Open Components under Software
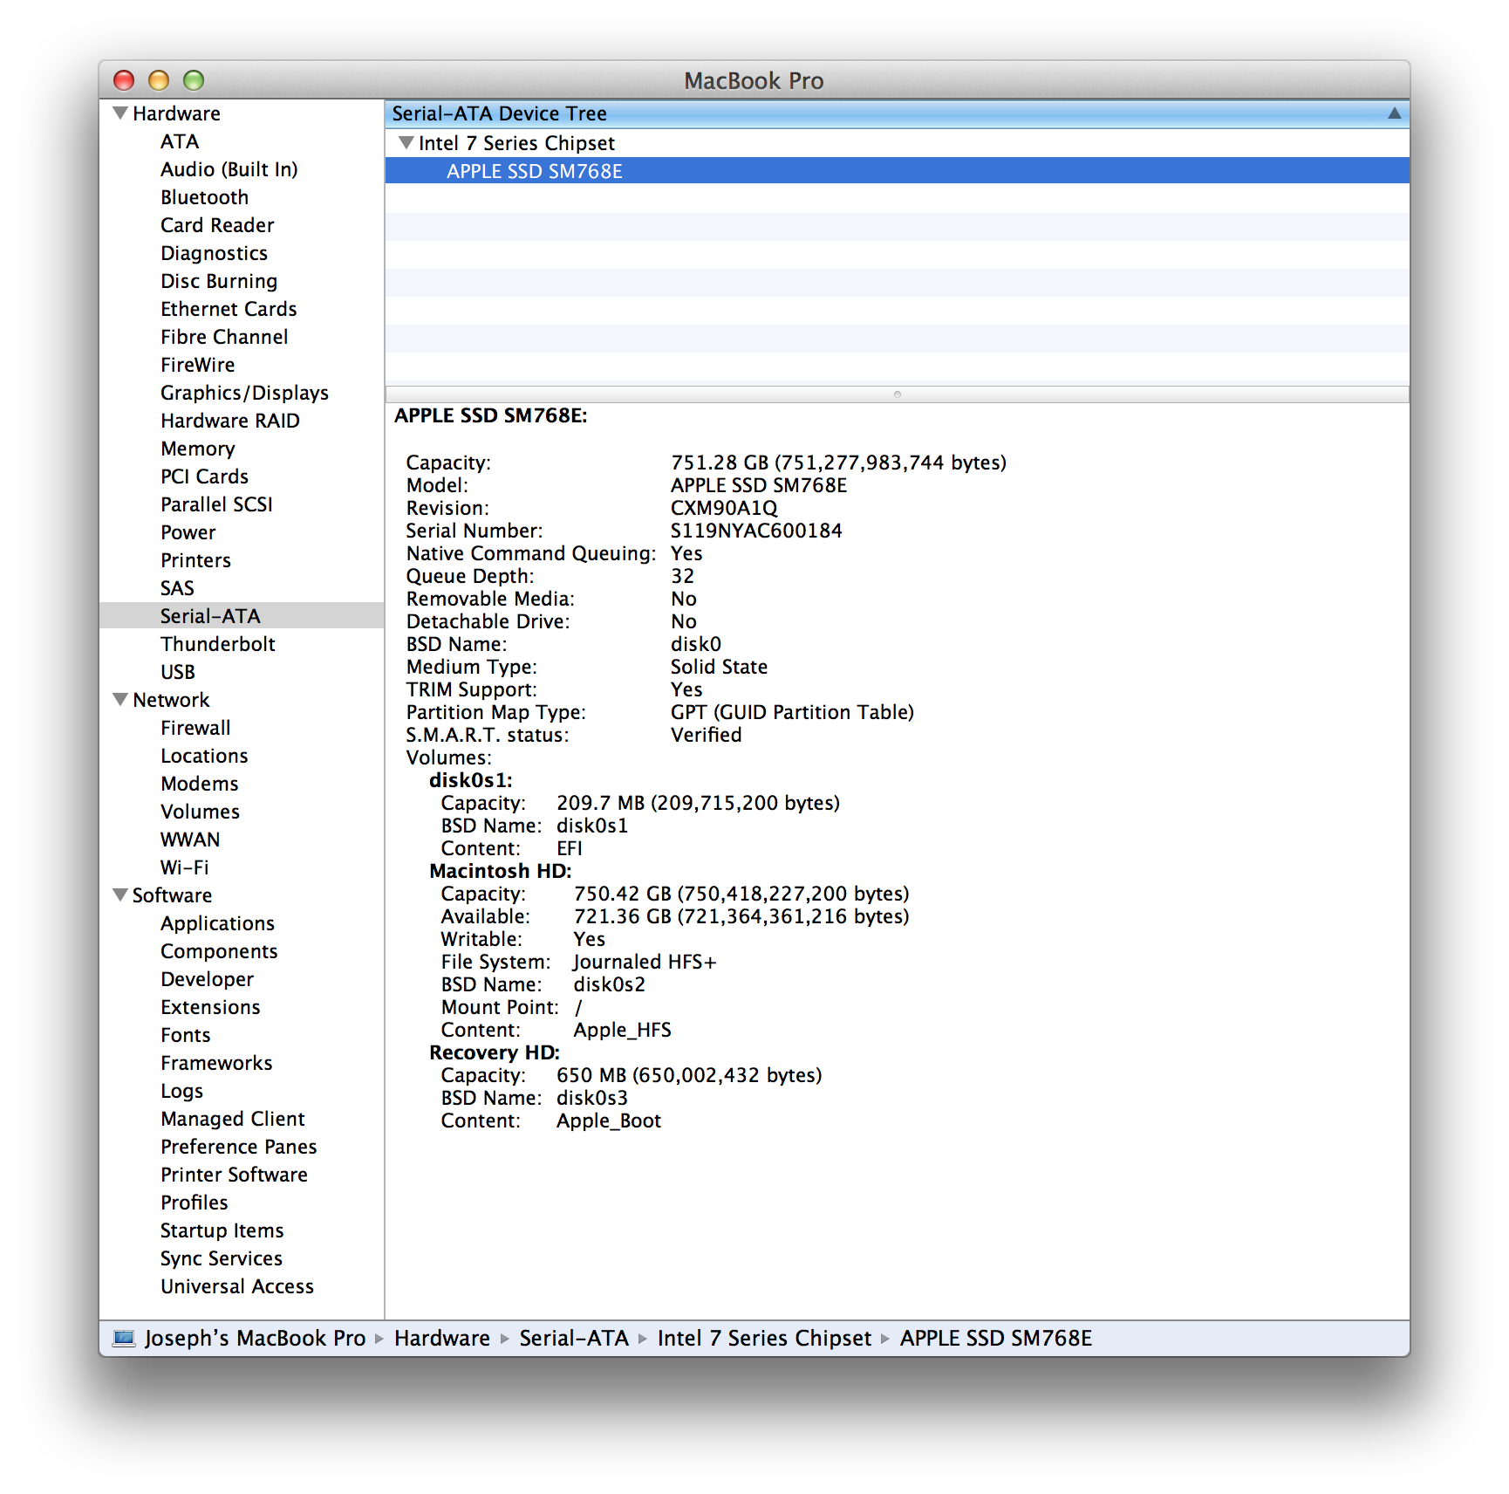The height and width of the screenshot is (1494, 1509). tap(219, 951)
